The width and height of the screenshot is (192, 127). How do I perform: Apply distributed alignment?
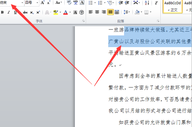pos(117,12)
